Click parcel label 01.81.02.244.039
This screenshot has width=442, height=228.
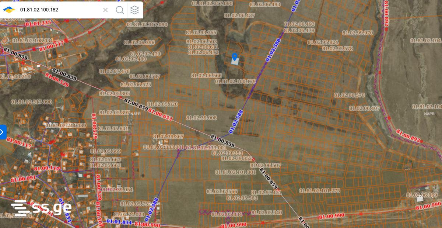[66, 125]
